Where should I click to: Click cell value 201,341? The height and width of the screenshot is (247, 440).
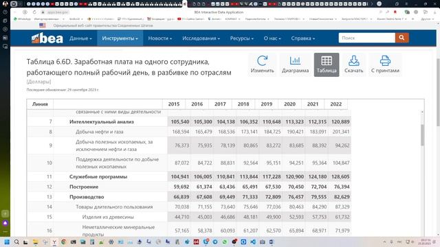coord(341,132)
